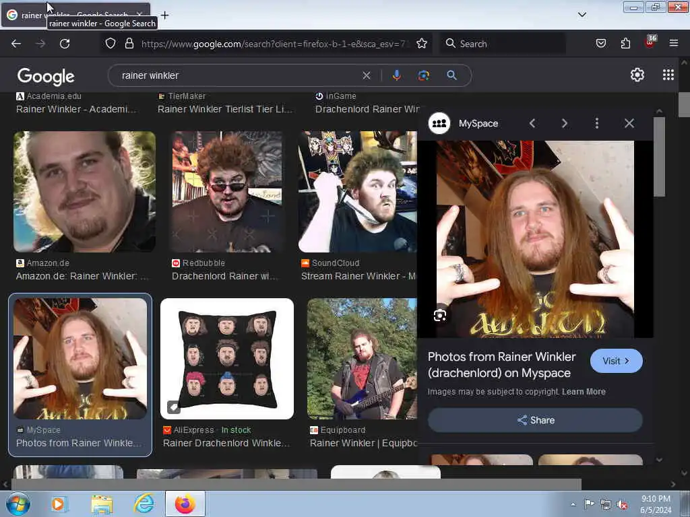Open the SoundCloud image thumbnail
This screenshot has width=690, height=517.
pos(357,192)
